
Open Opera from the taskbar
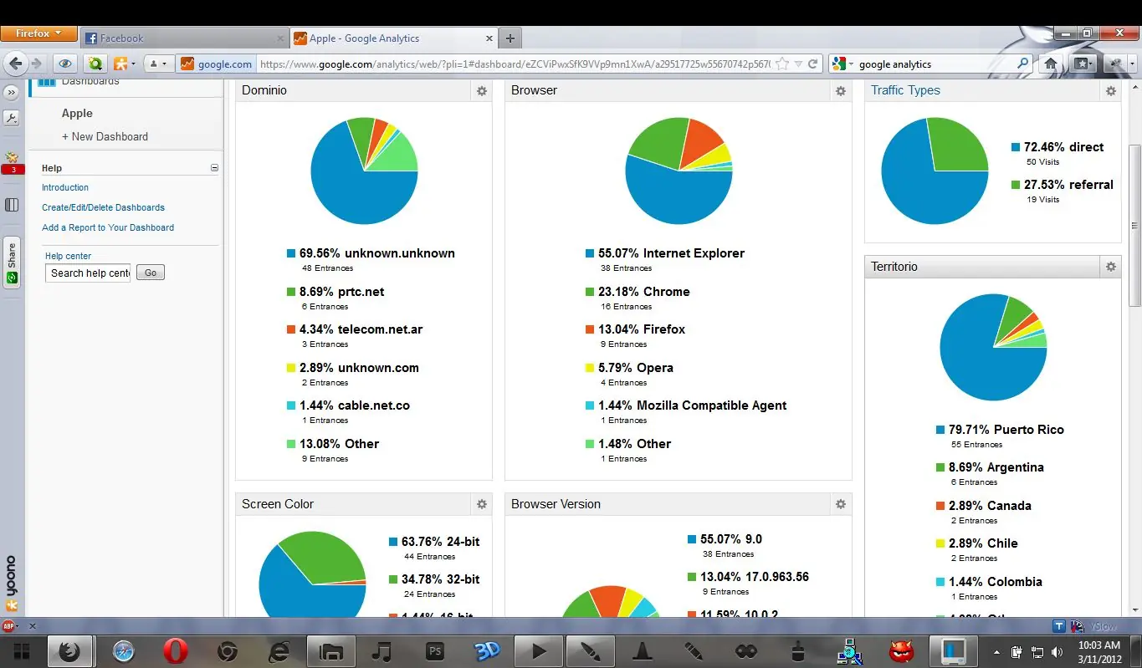[176, 651]
